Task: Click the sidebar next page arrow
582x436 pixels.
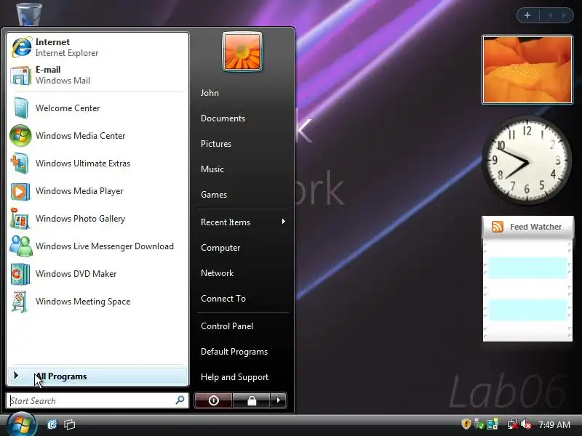Action: (x=565, y=15)
